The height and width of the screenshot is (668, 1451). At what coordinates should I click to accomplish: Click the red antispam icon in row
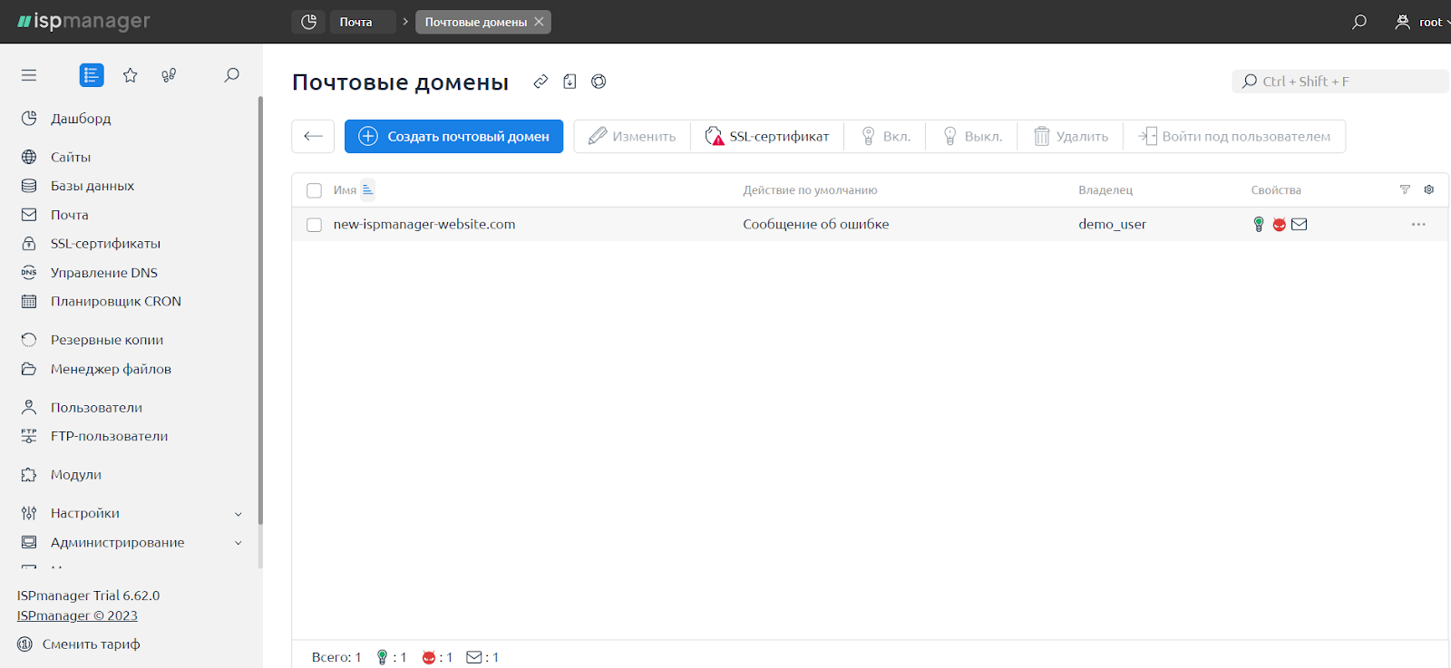click(1279, 225)
